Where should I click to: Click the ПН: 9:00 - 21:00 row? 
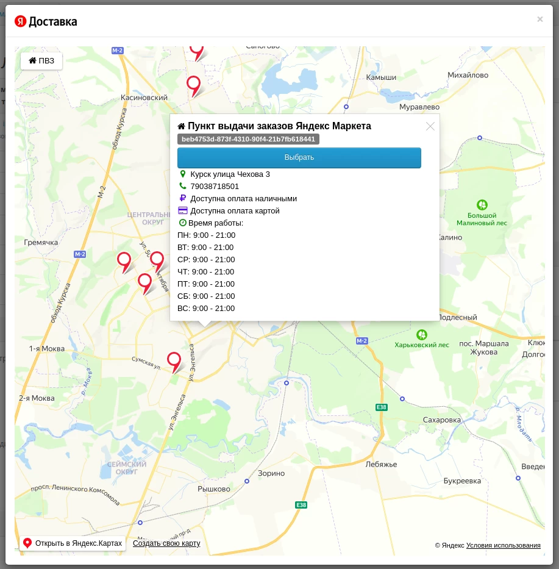coord(207,235)
